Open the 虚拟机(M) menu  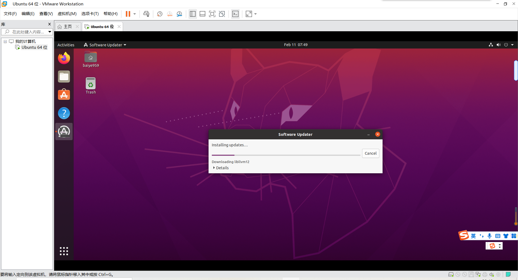[67, 14]
